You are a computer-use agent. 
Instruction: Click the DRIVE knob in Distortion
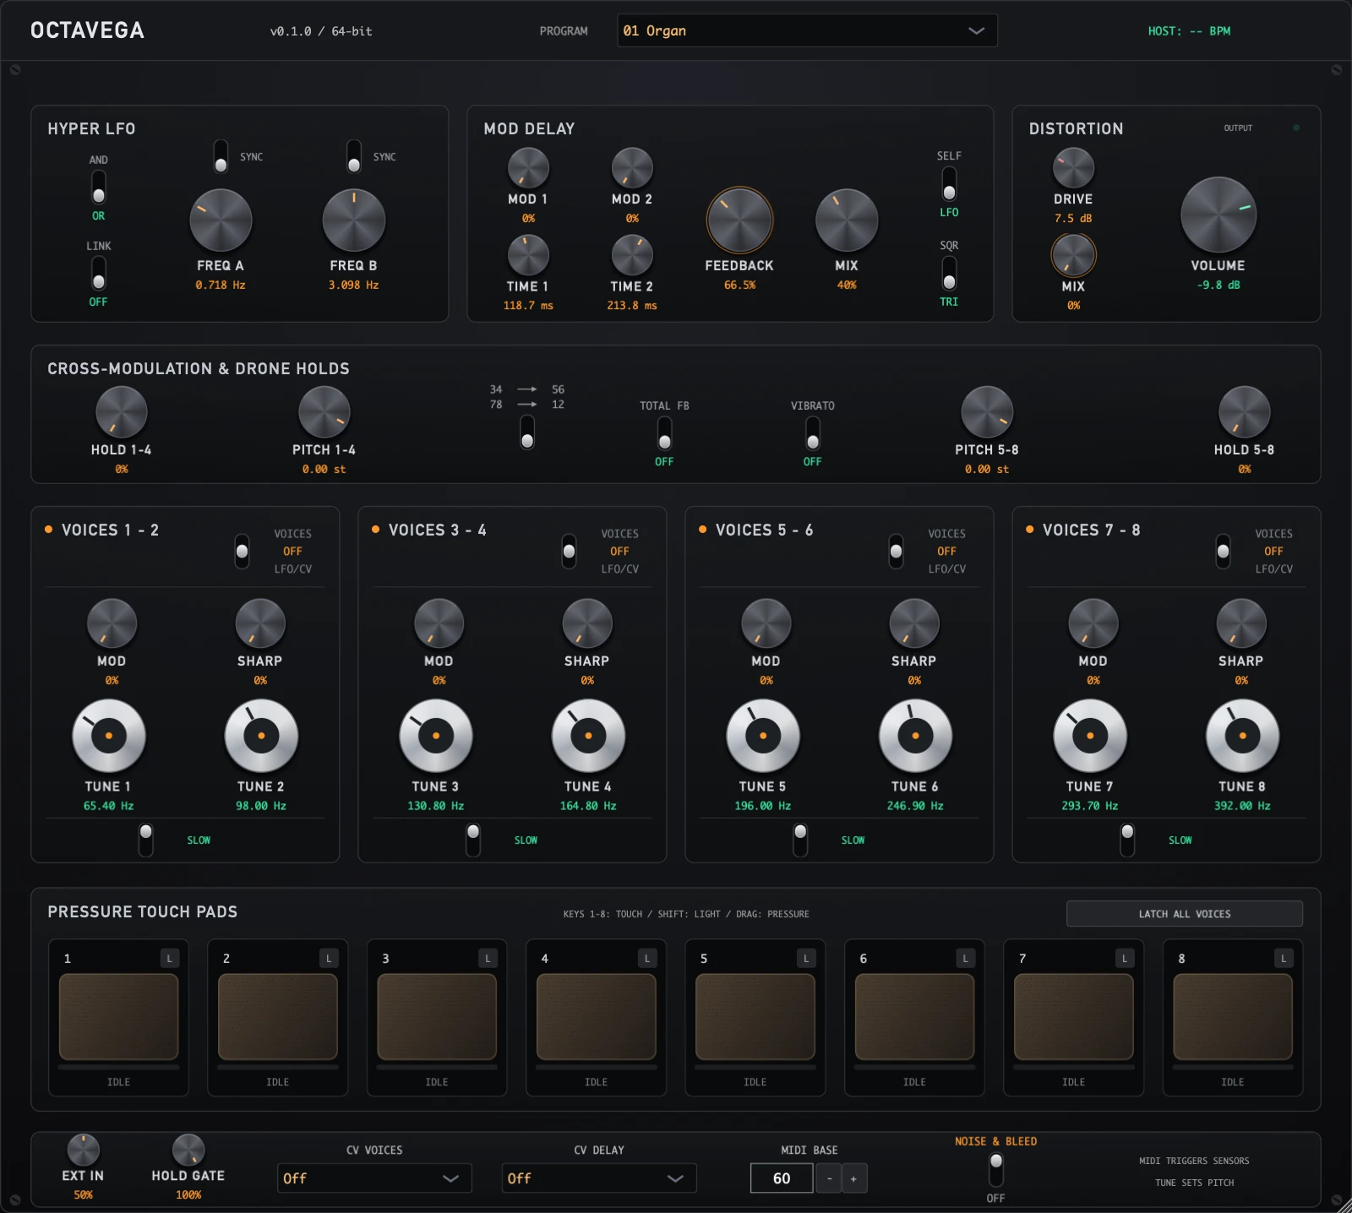[1073, 168]
